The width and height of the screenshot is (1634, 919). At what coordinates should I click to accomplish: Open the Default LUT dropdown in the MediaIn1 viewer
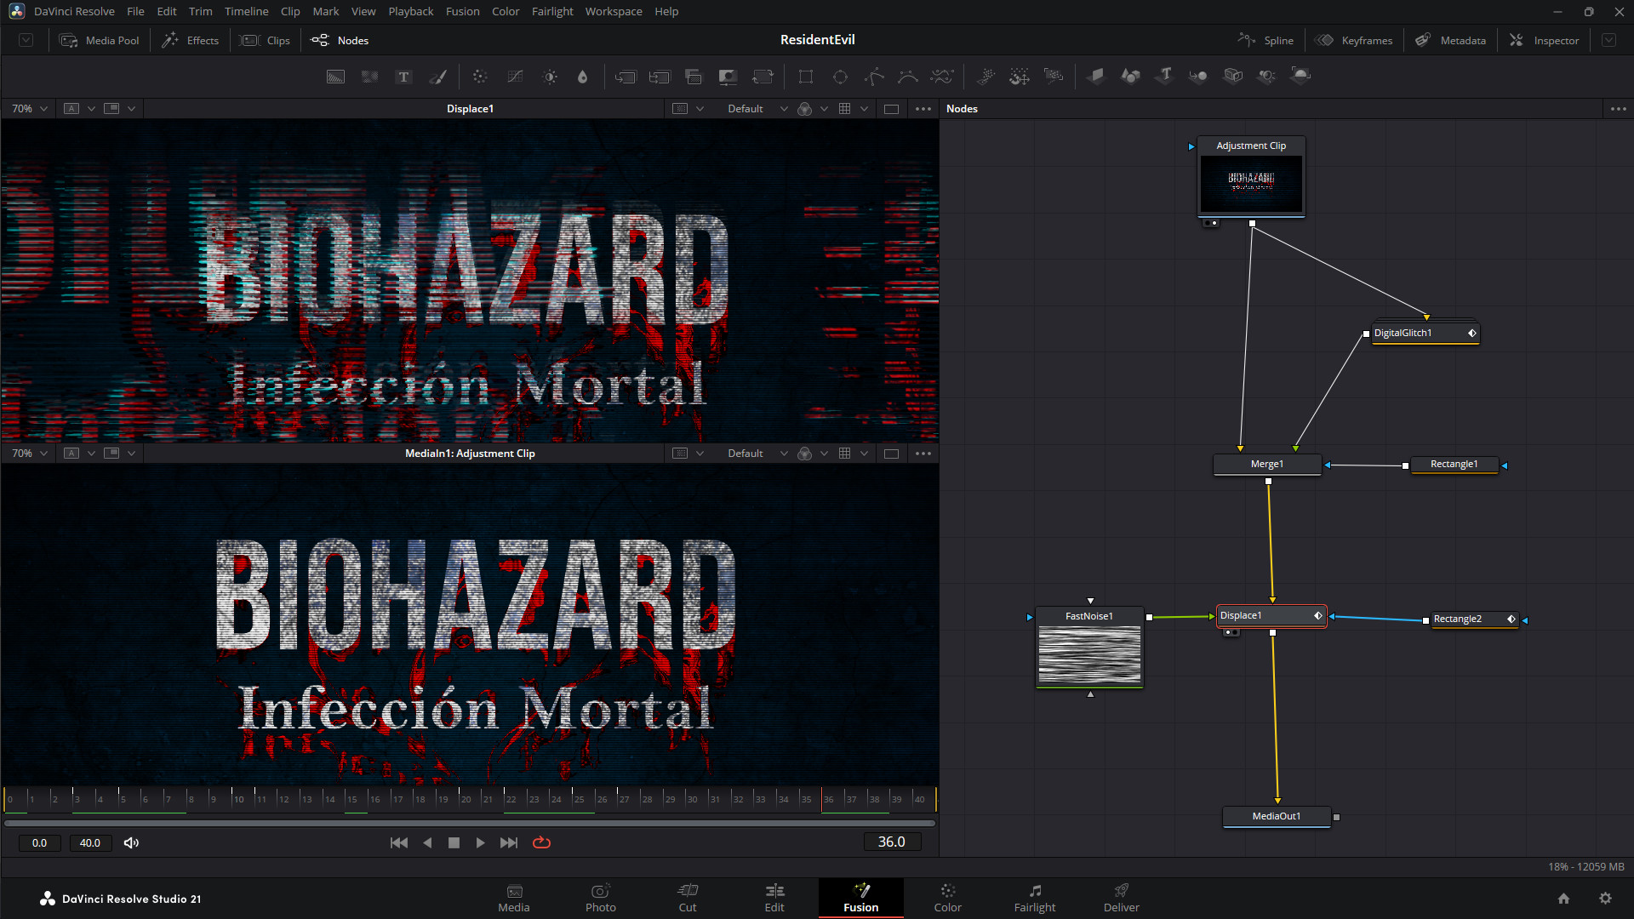click(x=757, y=454)
